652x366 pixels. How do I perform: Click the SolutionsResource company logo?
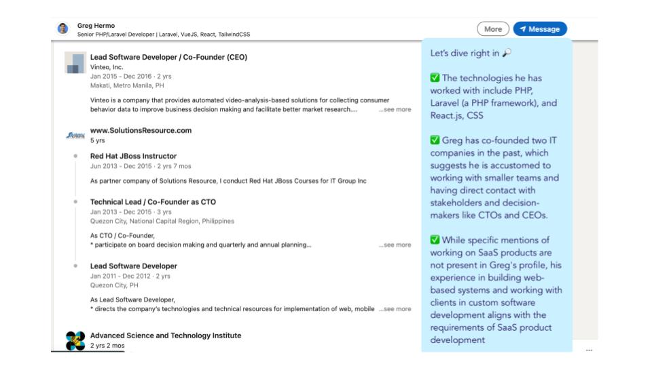[x=75, y=136]
